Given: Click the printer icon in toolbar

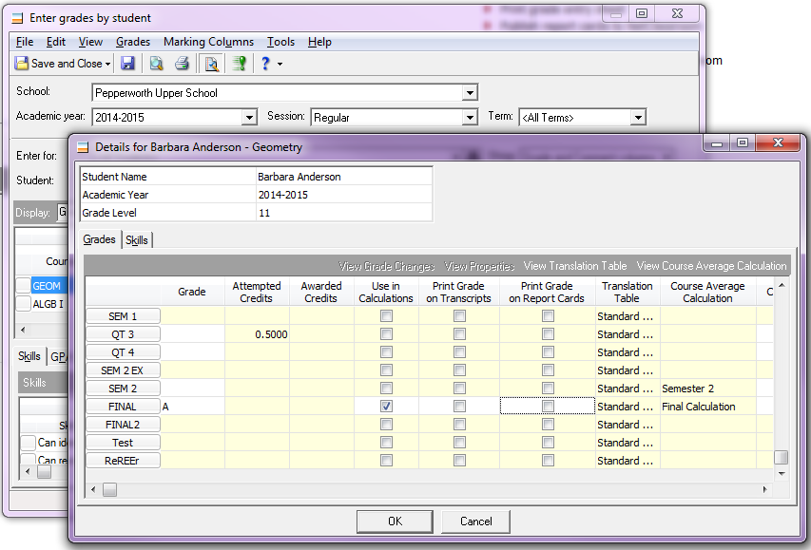Looking at the screenshot, I should (x=182, y=63).
